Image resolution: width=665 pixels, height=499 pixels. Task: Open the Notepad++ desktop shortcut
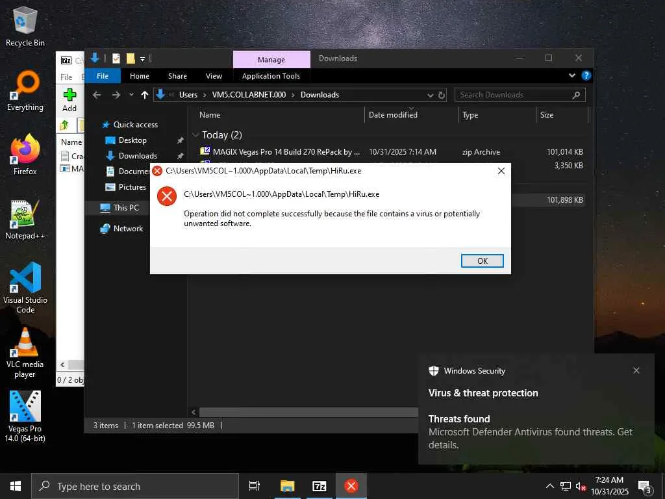point(25,219)
